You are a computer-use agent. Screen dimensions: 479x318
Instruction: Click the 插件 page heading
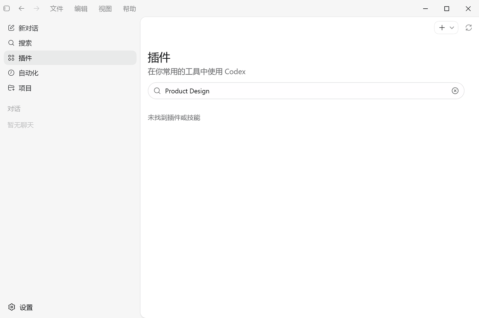tap(159, 57)
